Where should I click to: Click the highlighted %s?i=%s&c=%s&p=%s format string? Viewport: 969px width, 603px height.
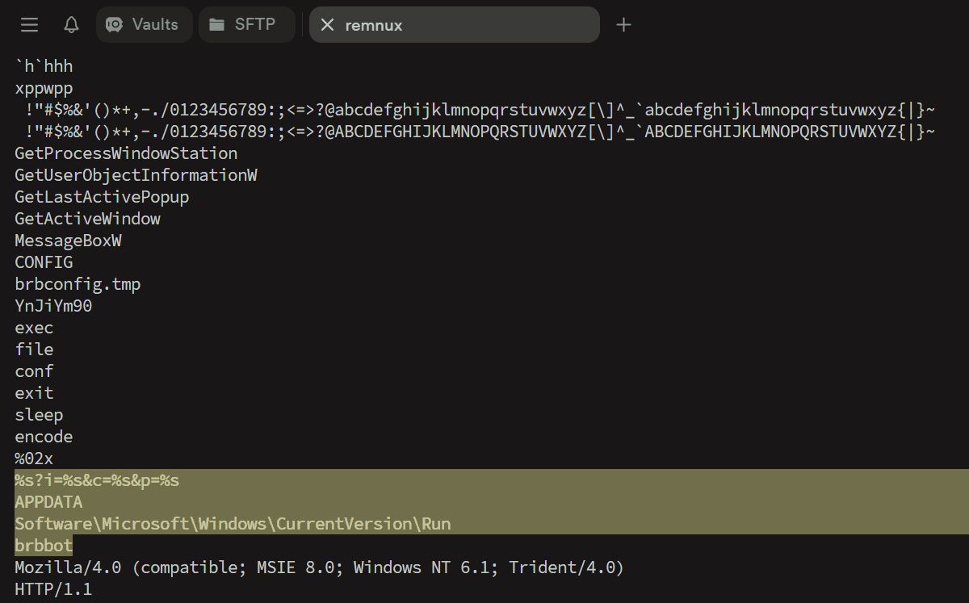97,480
